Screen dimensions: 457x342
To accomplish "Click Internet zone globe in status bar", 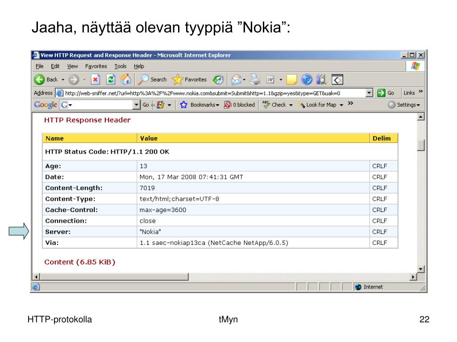I will (x=358, y=287).
